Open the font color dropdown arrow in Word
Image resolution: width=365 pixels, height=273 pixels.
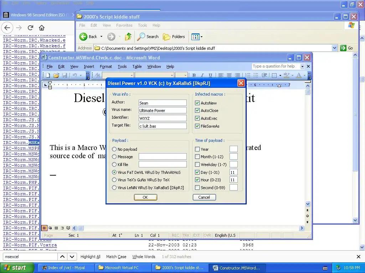coord(304,75)
